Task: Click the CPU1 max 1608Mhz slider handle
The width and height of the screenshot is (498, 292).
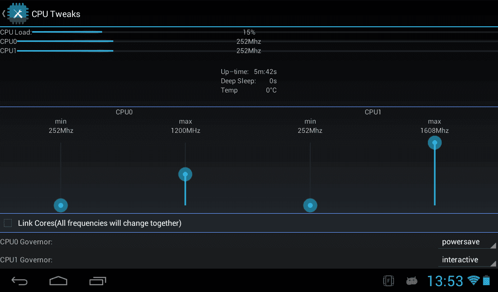Action: coord(435,143)
